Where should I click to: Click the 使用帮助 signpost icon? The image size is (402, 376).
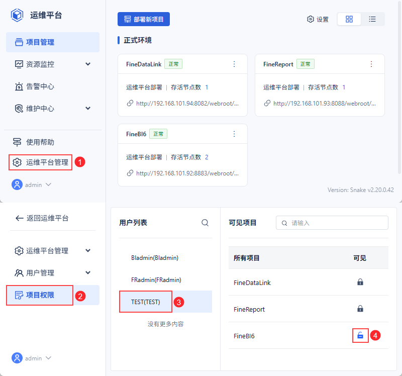click(17, 142)
